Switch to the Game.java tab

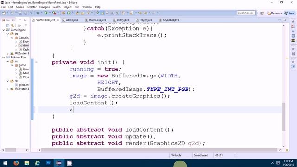70,20
